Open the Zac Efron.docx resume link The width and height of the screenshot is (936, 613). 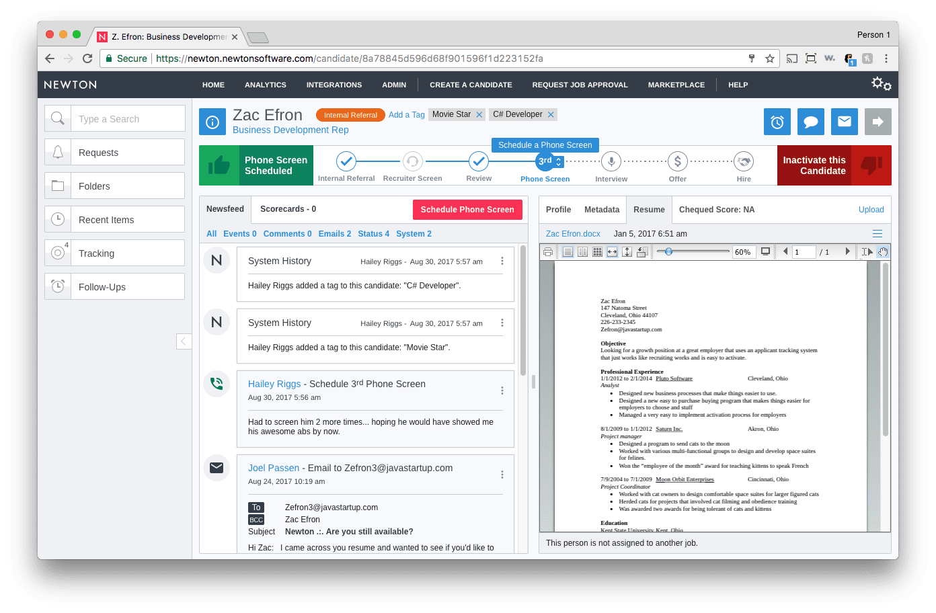click(x=573, y=233)
